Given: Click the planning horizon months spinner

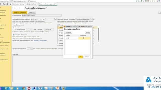Looking at the screenshot, I should [x=32, y=49].
